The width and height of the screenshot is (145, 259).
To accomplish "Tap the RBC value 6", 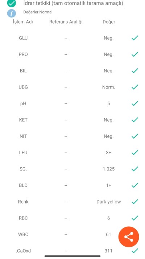I will click(x=108, y=218).
